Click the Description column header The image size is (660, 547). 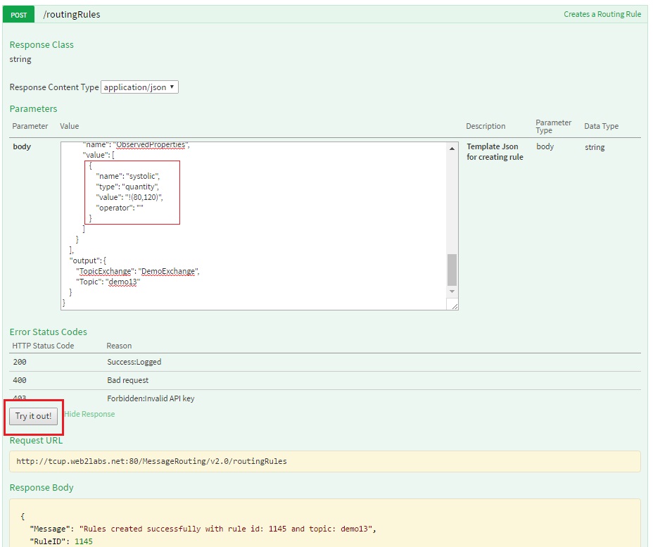point(486,126)
